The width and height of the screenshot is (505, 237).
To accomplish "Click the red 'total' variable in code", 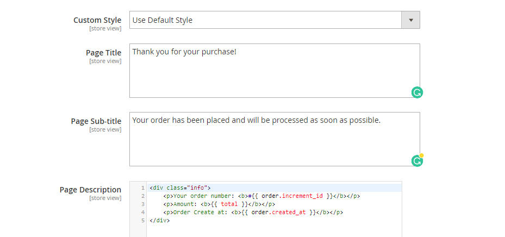I will [x=229, y=204].
